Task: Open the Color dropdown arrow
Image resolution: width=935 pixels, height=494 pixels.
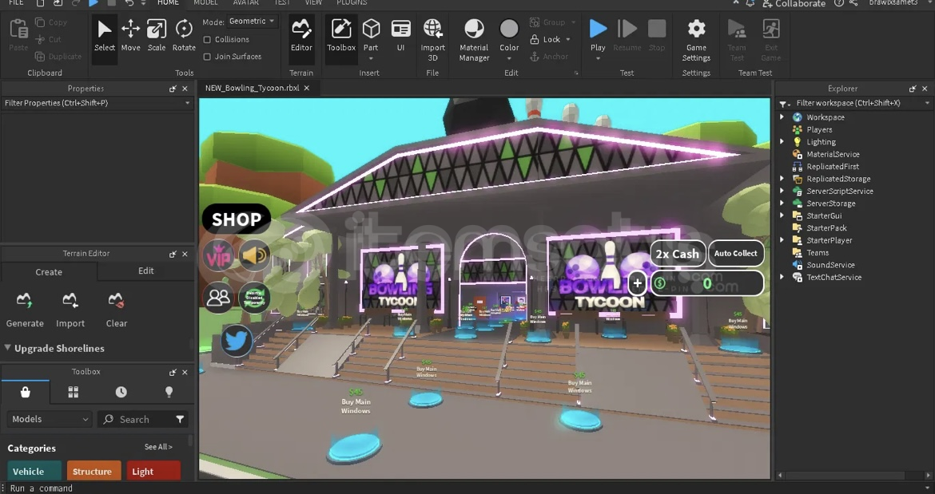Action: pos(509,58)
